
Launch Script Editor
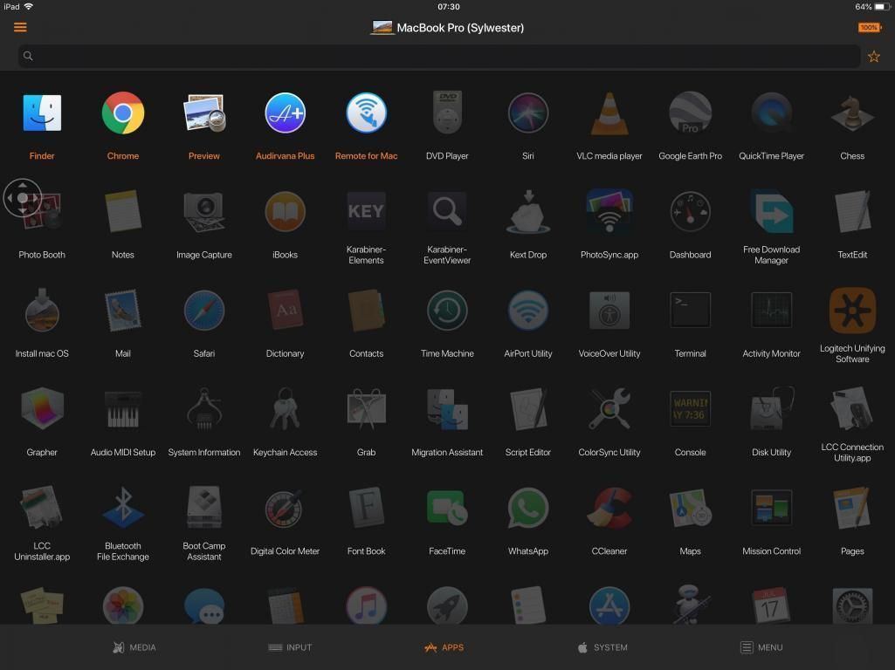[528, 409]
